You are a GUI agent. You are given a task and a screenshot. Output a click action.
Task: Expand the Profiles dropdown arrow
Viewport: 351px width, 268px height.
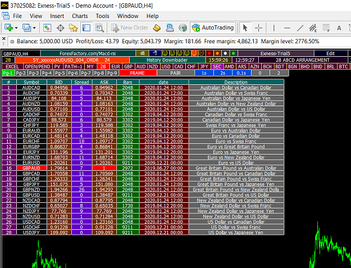34,28
